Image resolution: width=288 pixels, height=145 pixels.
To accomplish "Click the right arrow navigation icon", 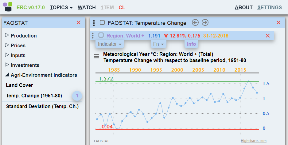I will [205, 23].
